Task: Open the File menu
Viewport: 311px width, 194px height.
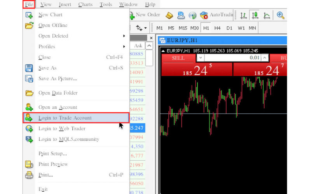Action: tap(29, 4)
